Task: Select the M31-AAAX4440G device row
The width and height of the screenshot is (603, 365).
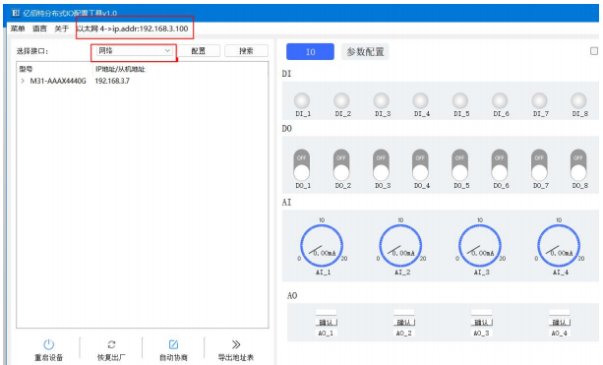Action: 142,81
